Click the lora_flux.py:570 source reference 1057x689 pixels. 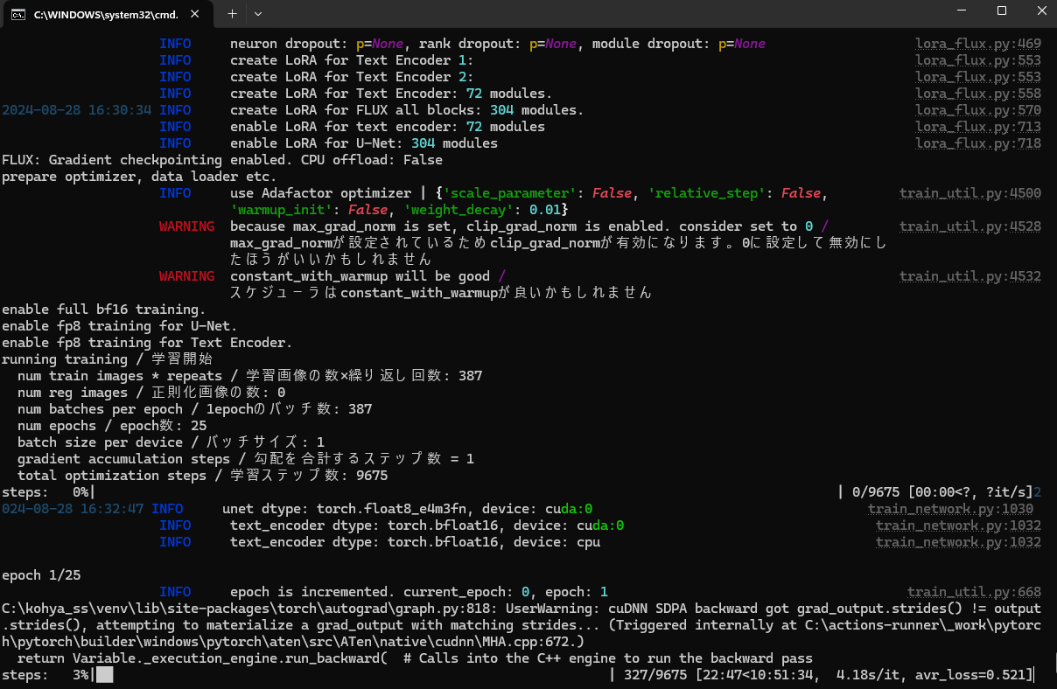coord(978,110)
